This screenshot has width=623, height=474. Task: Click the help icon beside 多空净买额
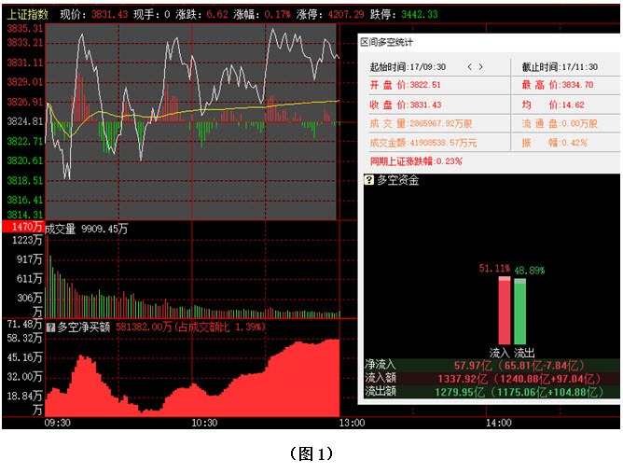(x=50, y=327)
